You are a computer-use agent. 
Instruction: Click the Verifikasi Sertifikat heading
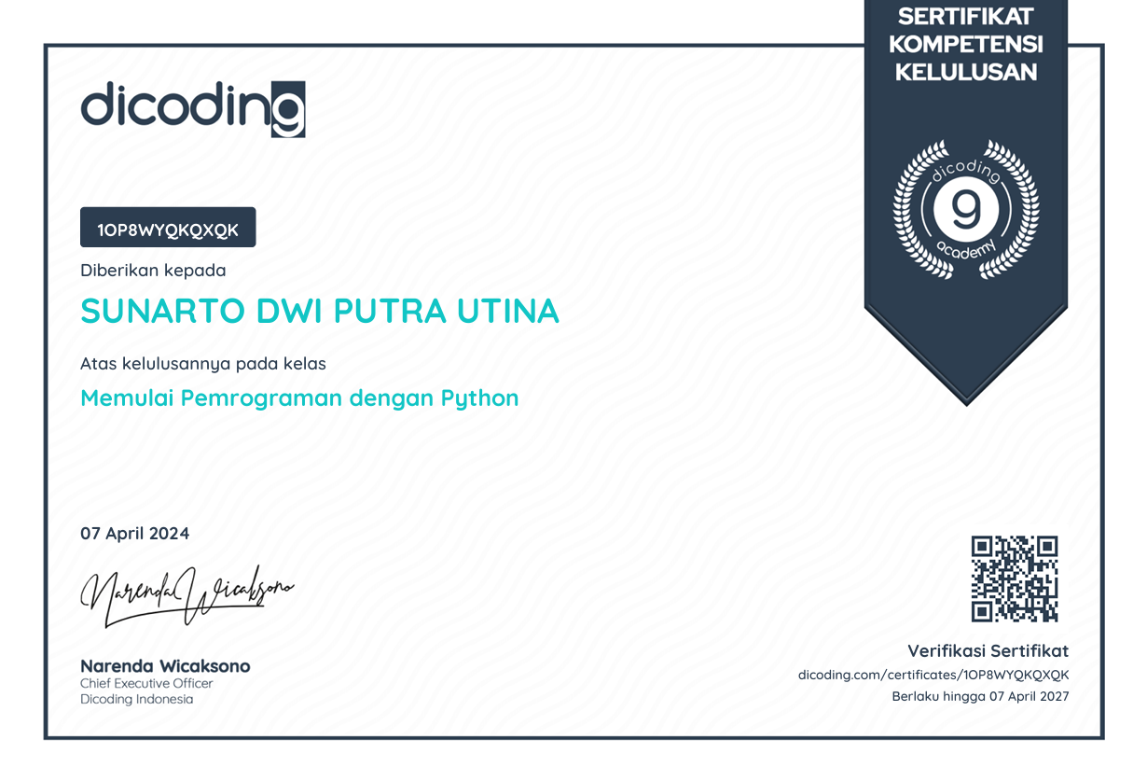(x=988, y=651)
